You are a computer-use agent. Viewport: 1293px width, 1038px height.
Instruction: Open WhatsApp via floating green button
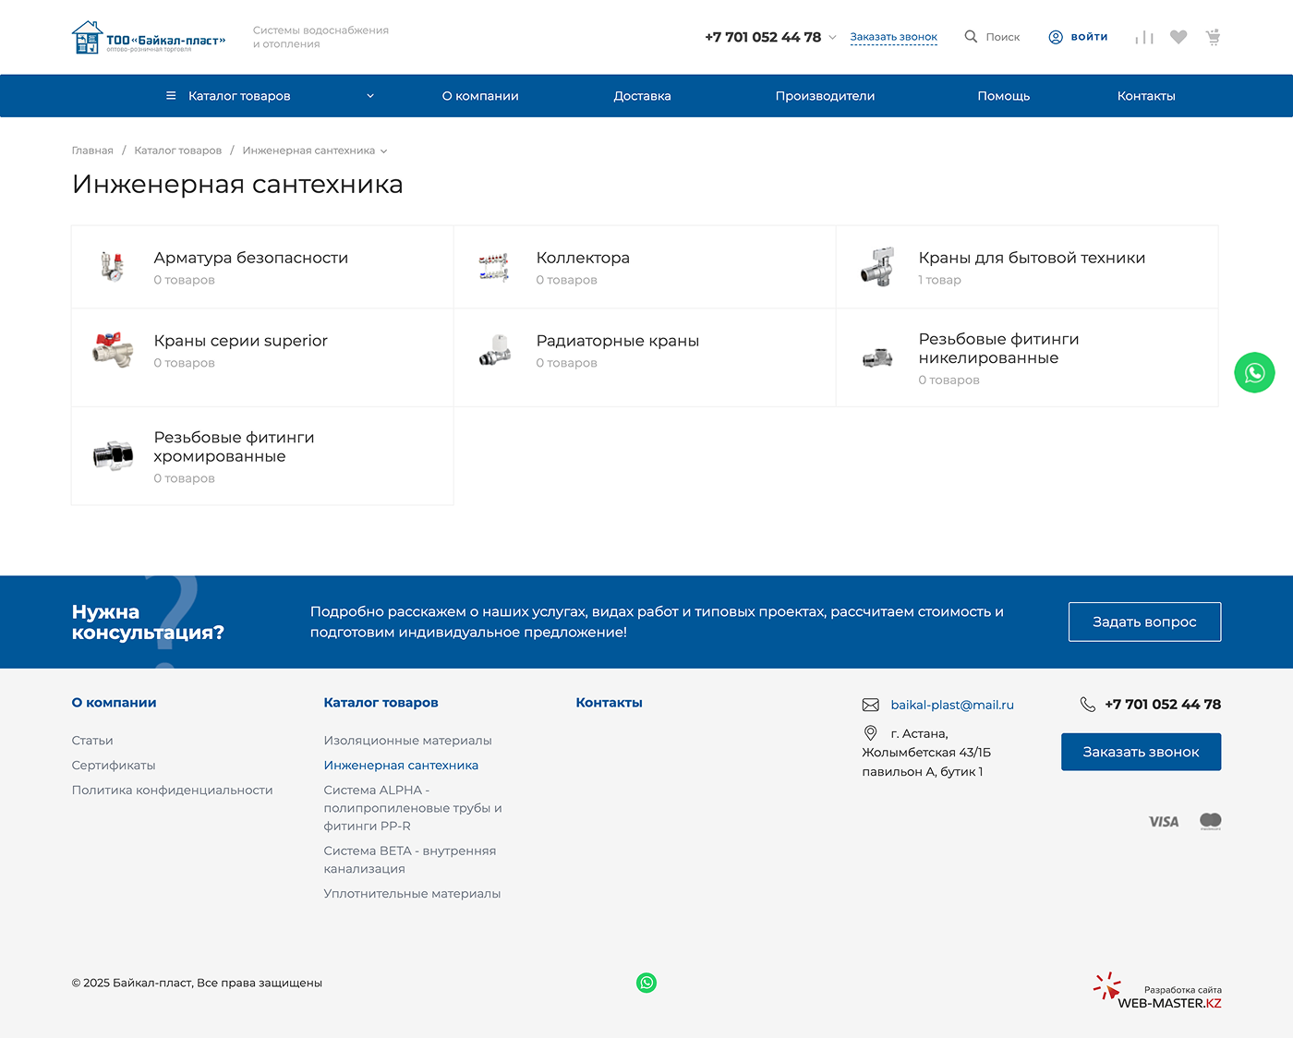[x=1254, y=373]
